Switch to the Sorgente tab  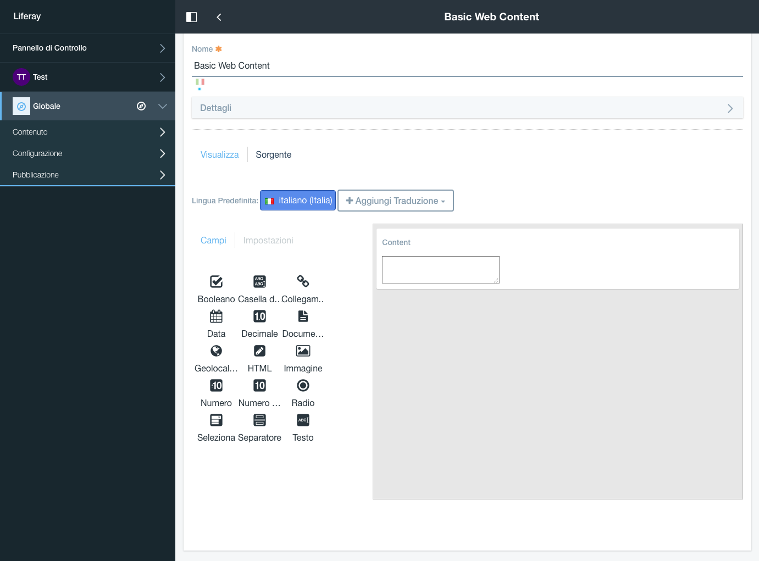click(x=274, y=154)
